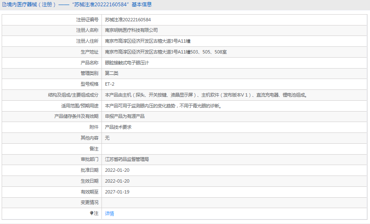This screenshot has width=370, height=224.
Task: Select production address ending 503、505、508室
Action: 166,52
